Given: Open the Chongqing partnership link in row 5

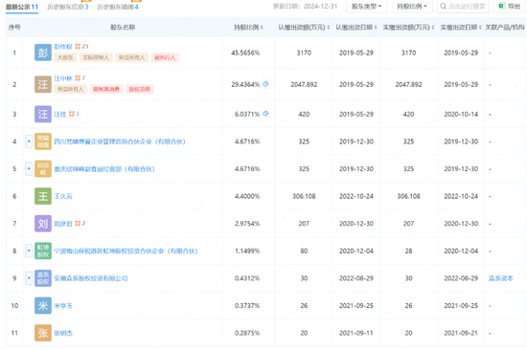Looking at the screenshot, I should pyautogui.click(x=104, y=169).
